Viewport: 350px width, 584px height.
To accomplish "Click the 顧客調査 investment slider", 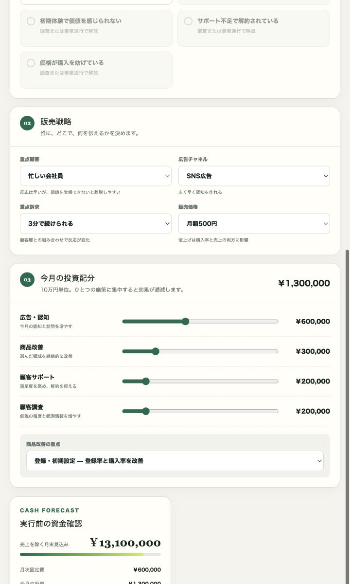I will (x=200, y=411).
